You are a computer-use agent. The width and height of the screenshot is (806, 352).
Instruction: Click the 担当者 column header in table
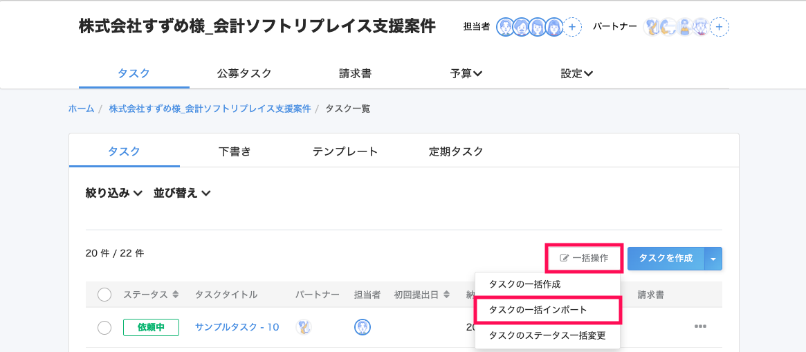(367, 295)
